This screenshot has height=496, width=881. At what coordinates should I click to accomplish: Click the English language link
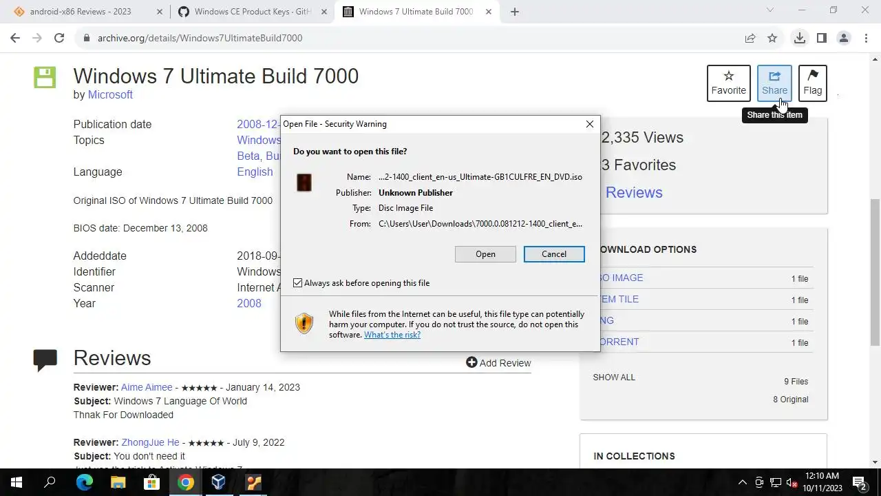pyautogui.click(x=255, y=172)
